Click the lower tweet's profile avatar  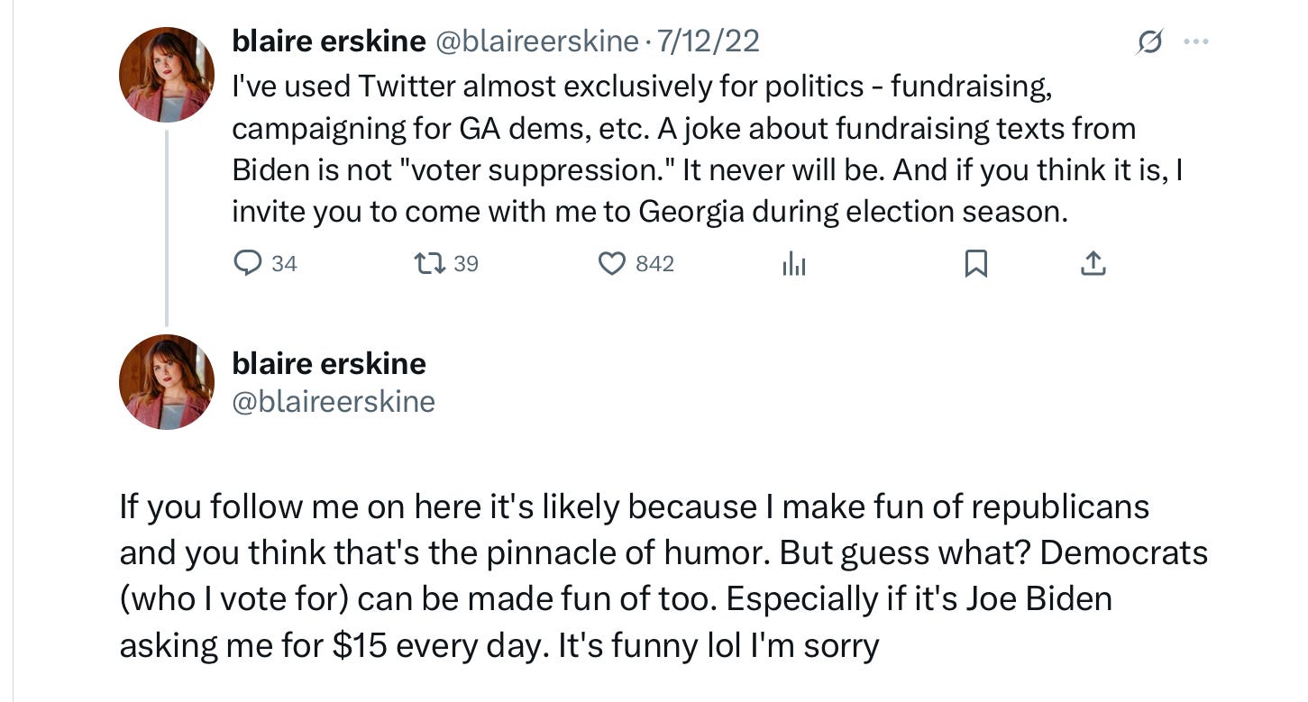(x=167, y=381)
